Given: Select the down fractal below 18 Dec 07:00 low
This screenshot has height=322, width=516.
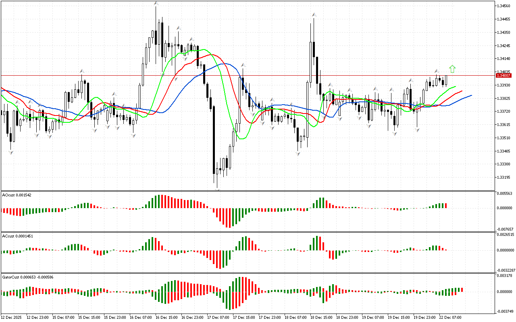Looking at the screenshot, I should point(298,154).
